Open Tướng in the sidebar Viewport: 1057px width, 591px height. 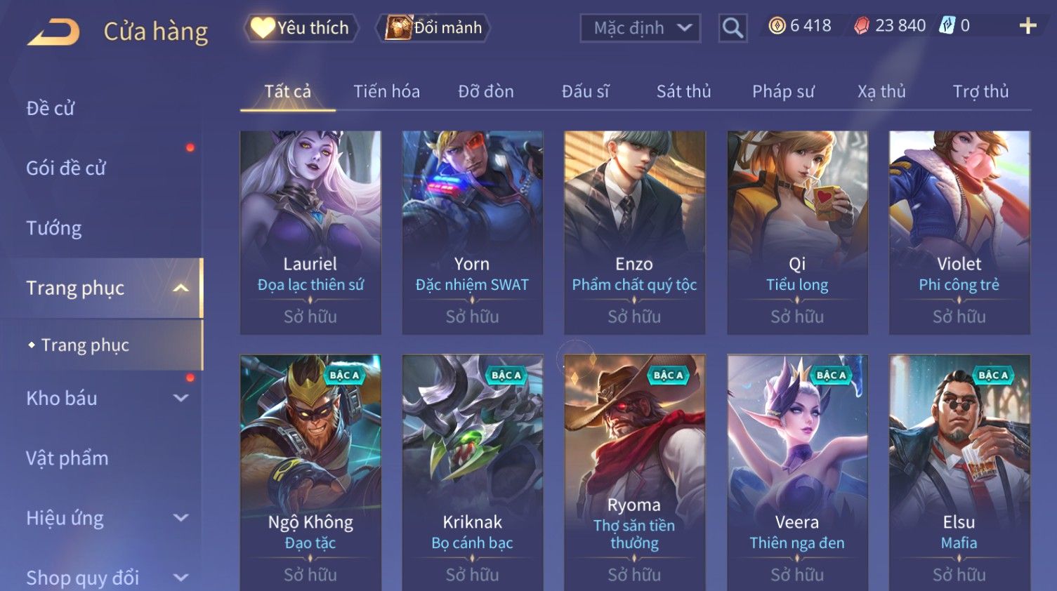(x=54, y=228)
